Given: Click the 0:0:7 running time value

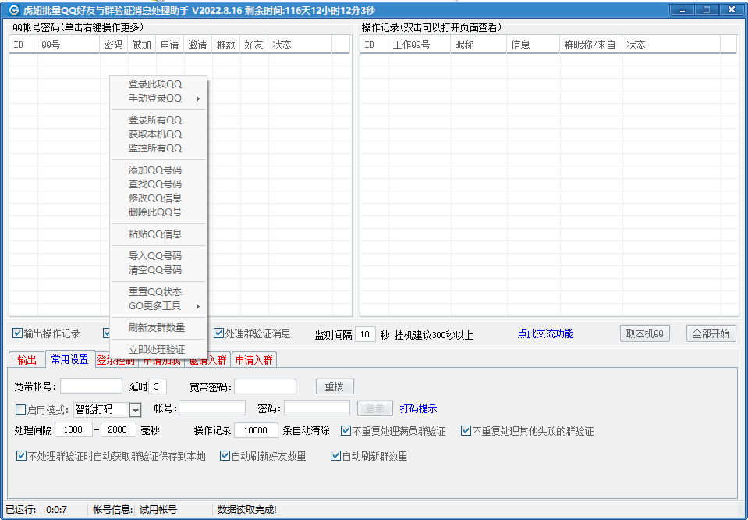Looking at the screenshot, I should pyautogui.click(x=56, y=510).
